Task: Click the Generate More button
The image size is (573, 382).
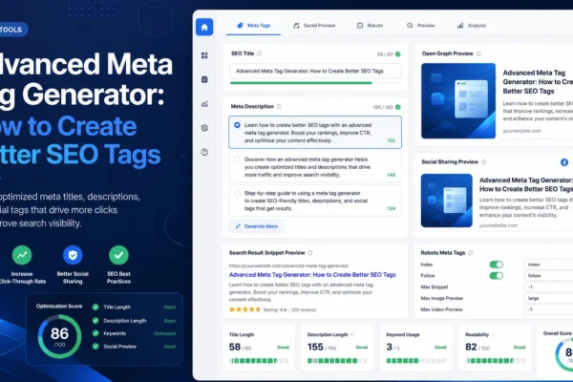Action: (x=257, y=226)
